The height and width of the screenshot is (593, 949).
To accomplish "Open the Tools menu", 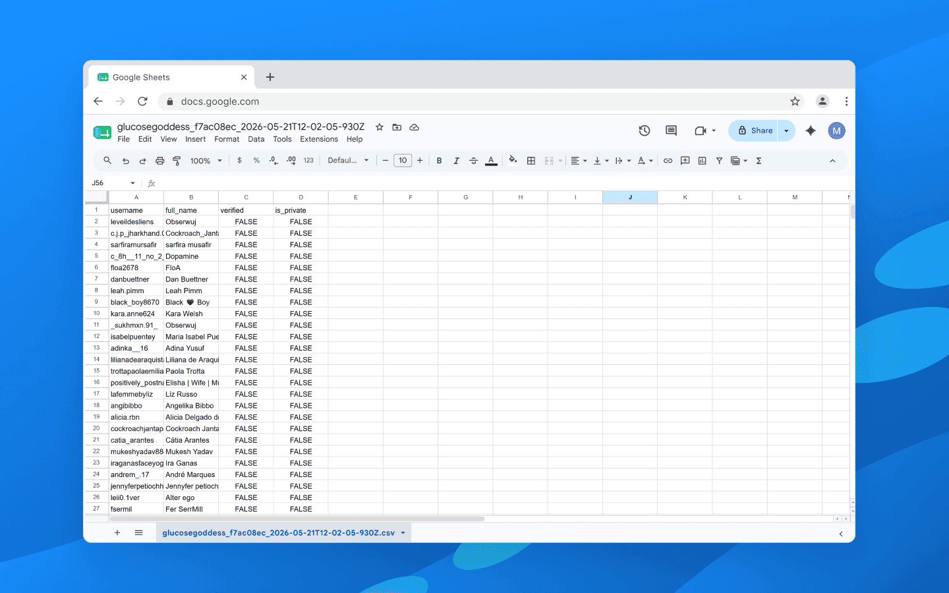I will pyautogui.click(x=282, y=139).
